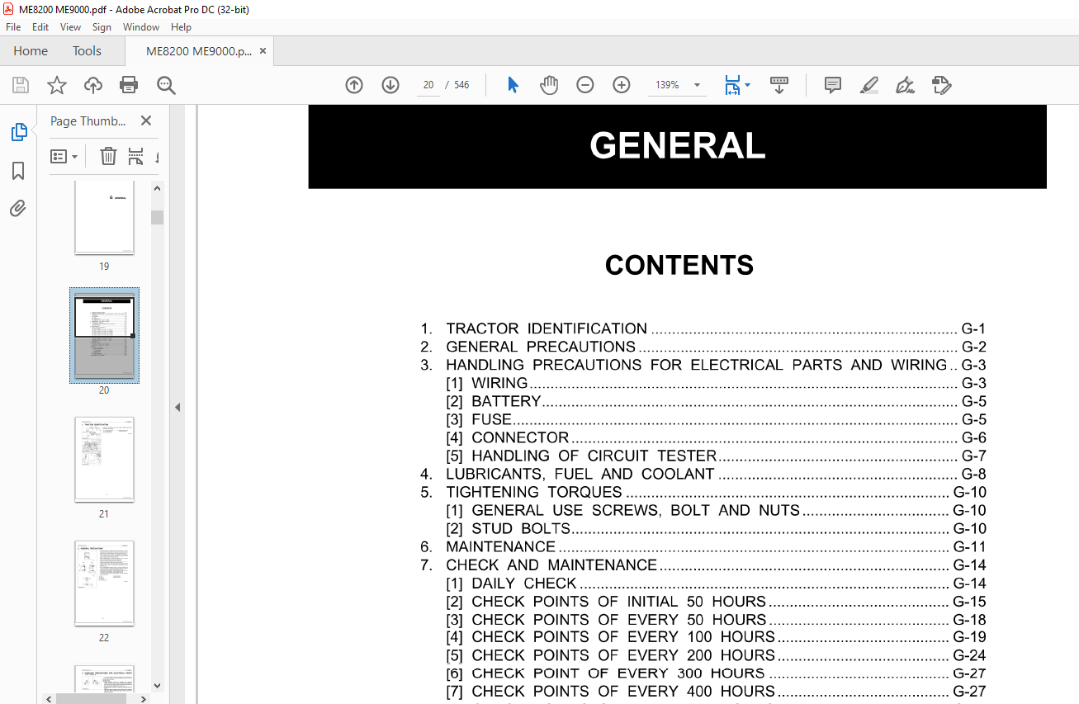Viewport: 1079px width, 704px height.
Task: Go to previous page arrow icon
Action: coord(354,85)
